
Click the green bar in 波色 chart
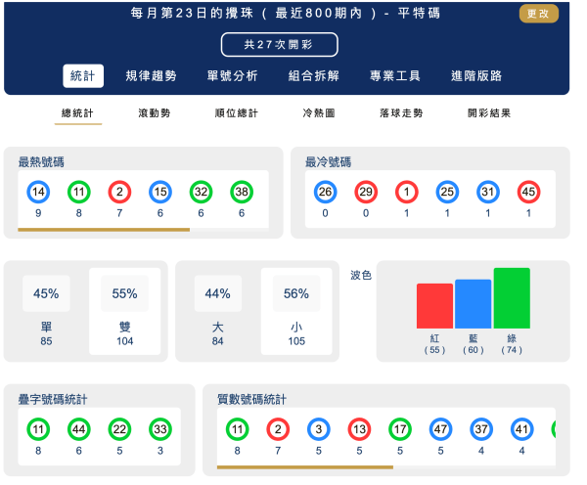512,298
